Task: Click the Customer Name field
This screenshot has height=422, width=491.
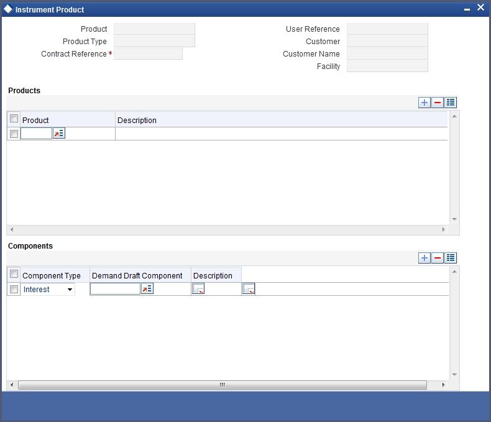Action: tap(387, 54)
